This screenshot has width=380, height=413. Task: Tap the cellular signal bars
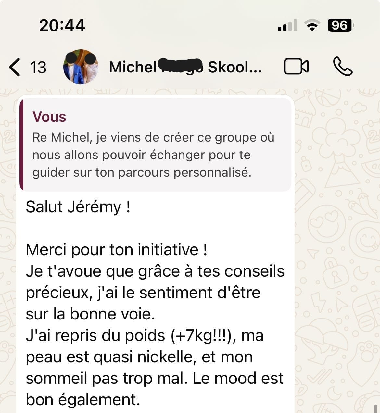(x=287, y=25)
